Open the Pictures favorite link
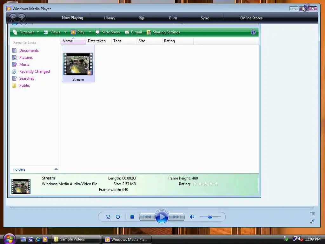The image size is (325, 244). pos(26,58)
